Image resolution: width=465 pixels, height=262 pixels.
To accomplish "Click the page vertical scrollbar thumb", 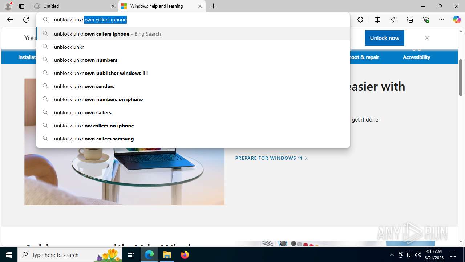I will [x=461, y=78].
